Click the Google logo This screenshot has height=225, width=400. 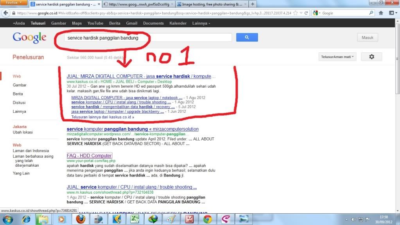click(x=30, y=38)
